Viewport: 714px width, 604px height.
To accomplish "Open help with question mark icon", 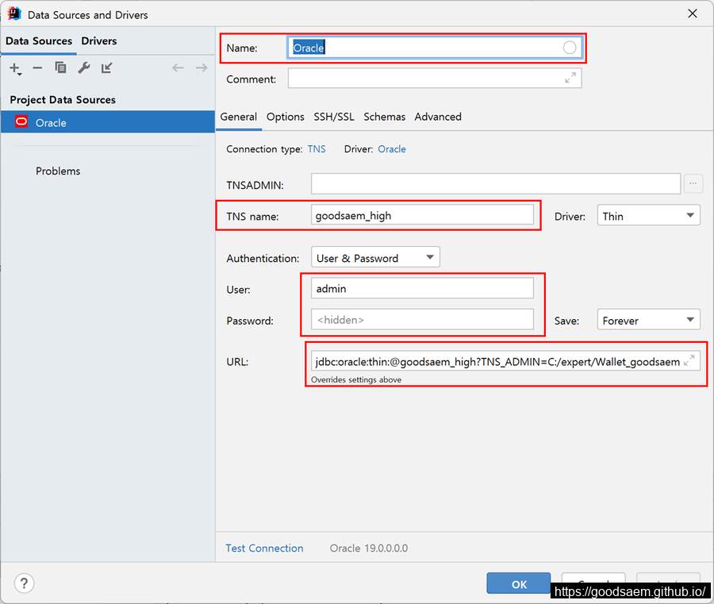I will coord(24,583).
